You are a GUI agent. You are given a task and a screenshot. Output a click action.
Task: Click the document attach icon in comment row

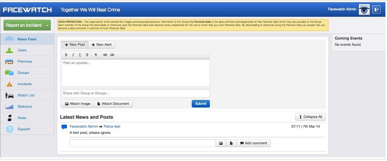[232, 143]
